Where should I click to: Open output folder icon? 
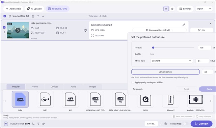pyautogui.click(x=166, y=124)
